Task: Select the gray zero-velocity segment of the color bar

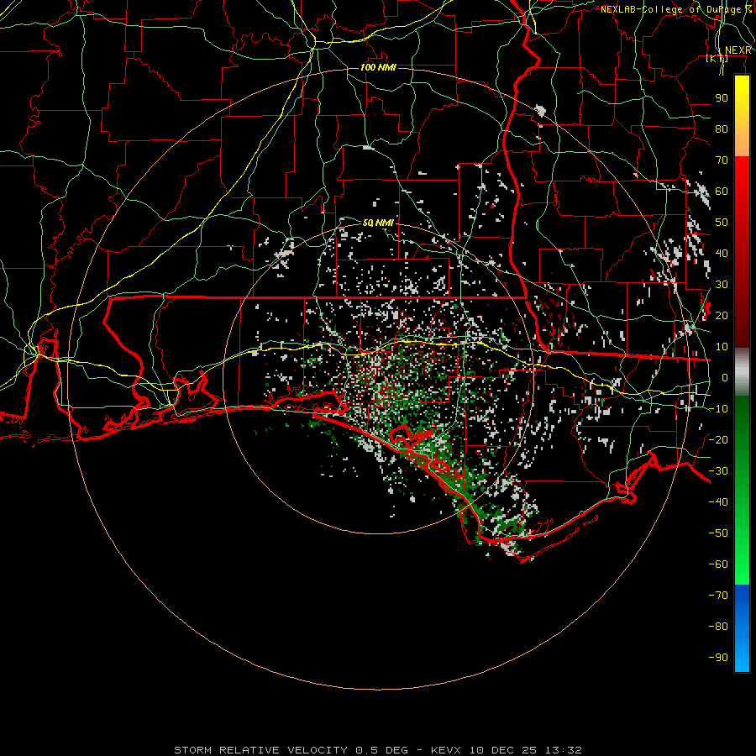Action: pyautogui.click(x=742, y=371)
